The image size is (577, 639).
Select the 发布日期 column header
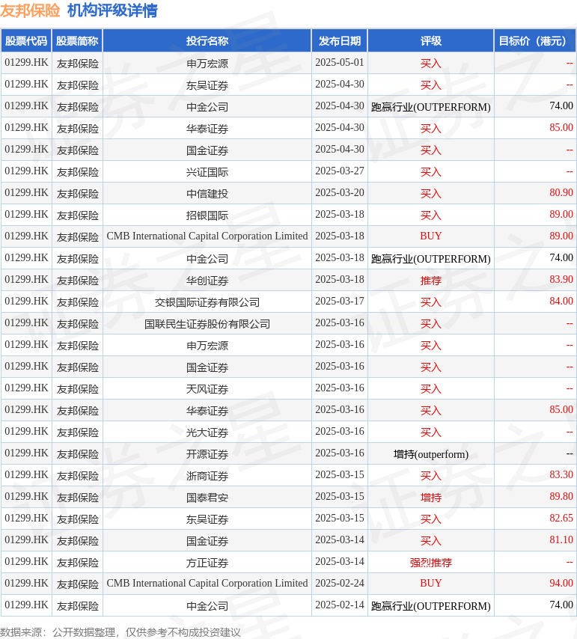pos(340,40)
